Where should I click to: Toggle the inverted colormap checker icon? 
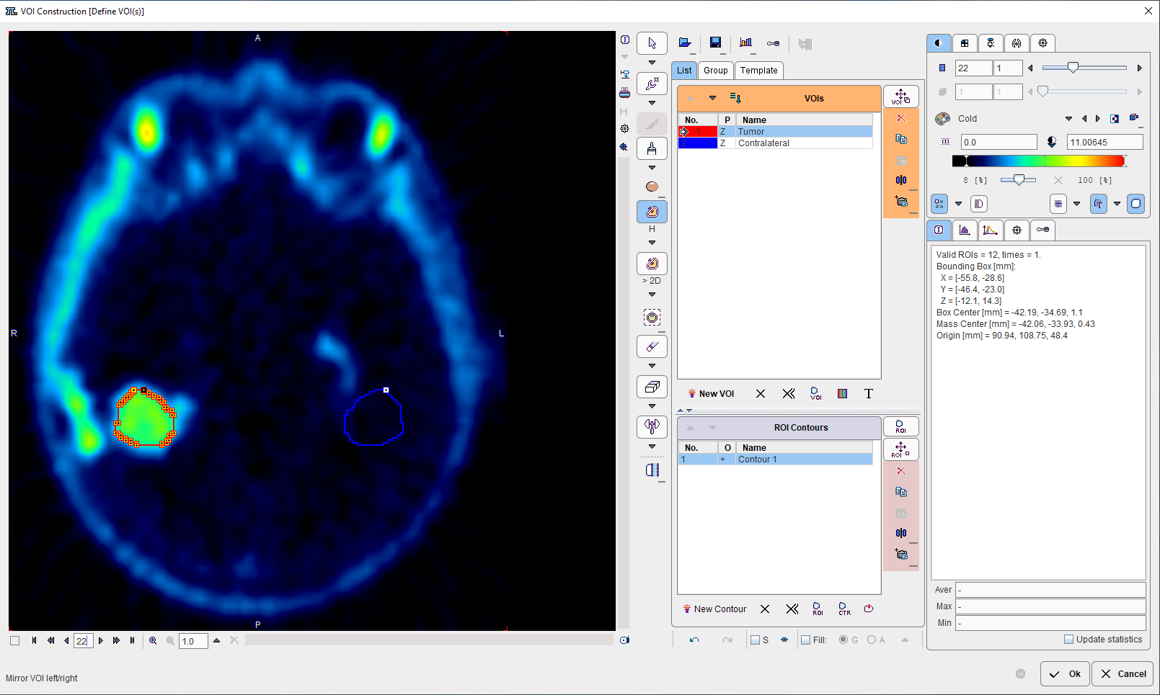(1115, 119)
